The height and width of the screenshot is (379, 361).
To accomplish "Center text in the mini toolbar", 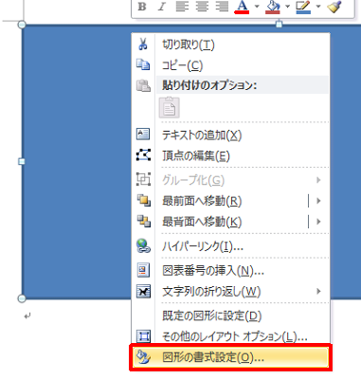I will coord(202,7).
